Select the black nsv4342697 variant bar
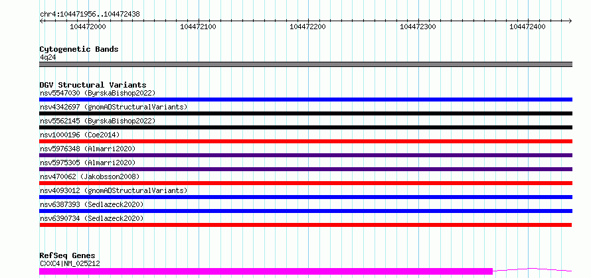This screenshot has height=278, width=591. 305,113
